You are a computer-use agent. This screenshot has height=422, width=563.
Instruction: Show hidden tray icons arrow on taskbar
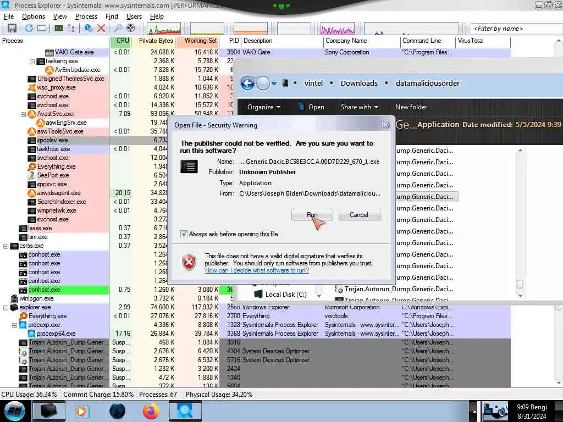tap(474, 412)
